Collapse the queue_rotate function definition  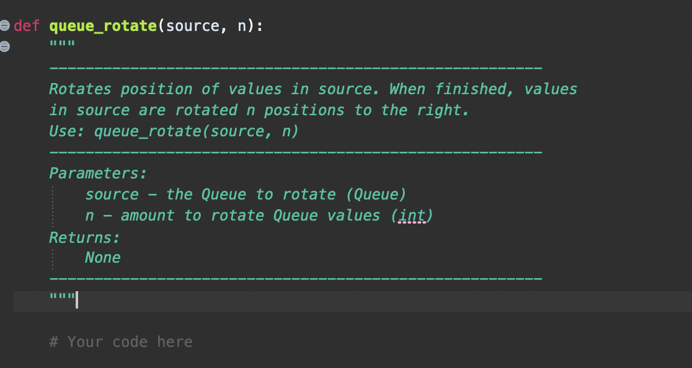pyautogui.click(x=5, y=25)
